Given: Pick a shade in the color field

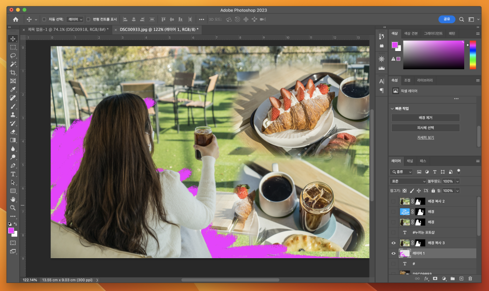Looking at the screenshot, I should (x=433, y=55).
